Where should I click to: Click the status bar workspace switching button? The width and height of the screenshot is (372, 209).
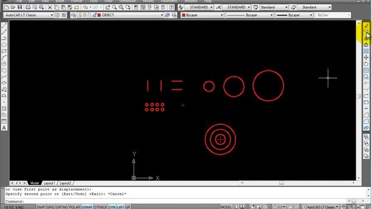(x=320, y=207)
